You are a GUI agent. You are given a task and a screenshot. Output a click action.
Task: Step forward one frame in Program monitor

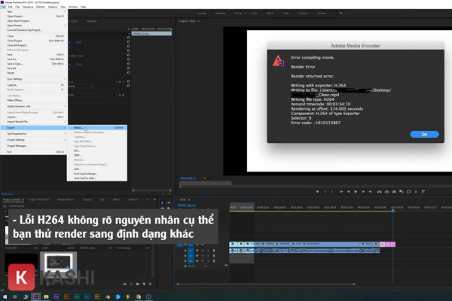363,192
